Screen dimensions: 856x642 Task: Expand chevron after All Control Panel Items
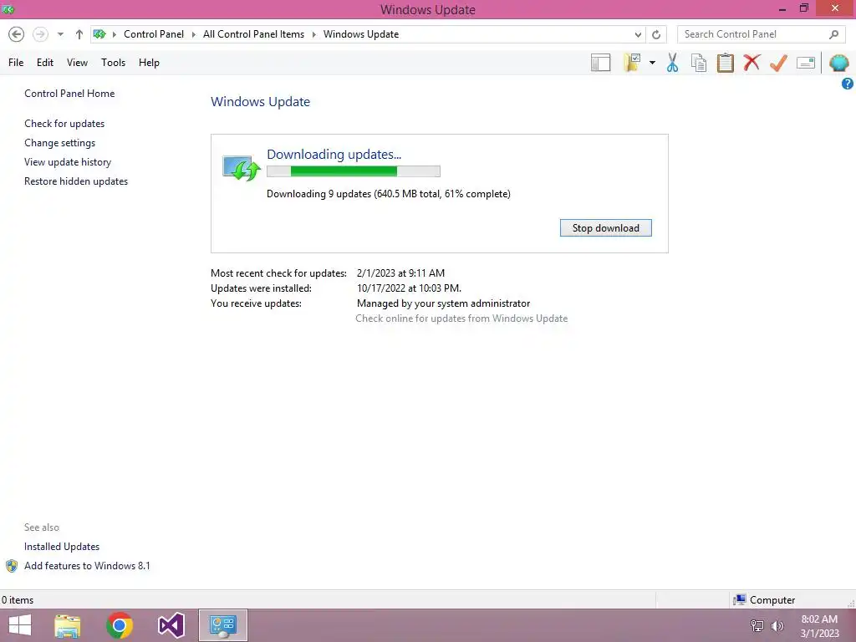(x=314, y=34)
